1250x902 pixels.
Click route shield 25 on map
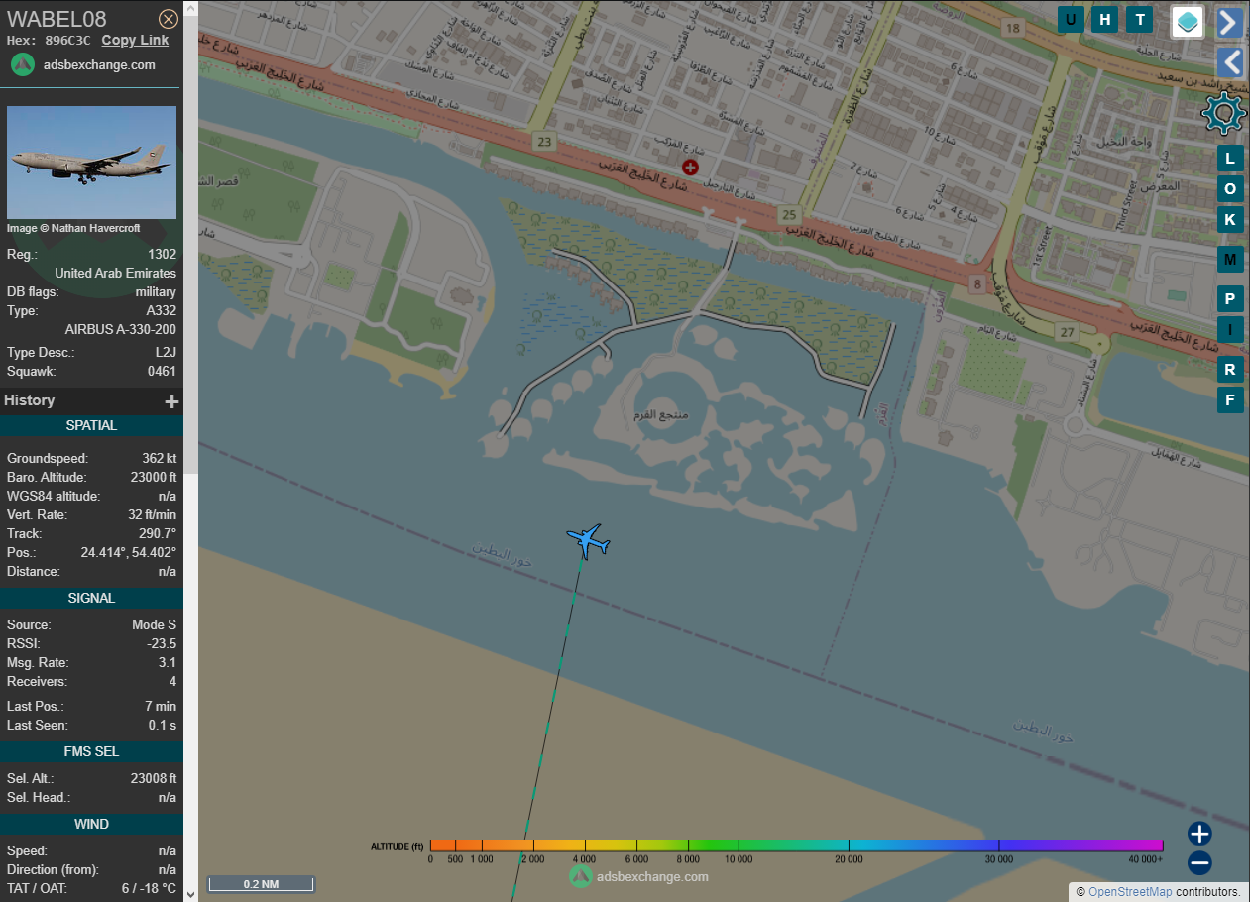[788, 214]
